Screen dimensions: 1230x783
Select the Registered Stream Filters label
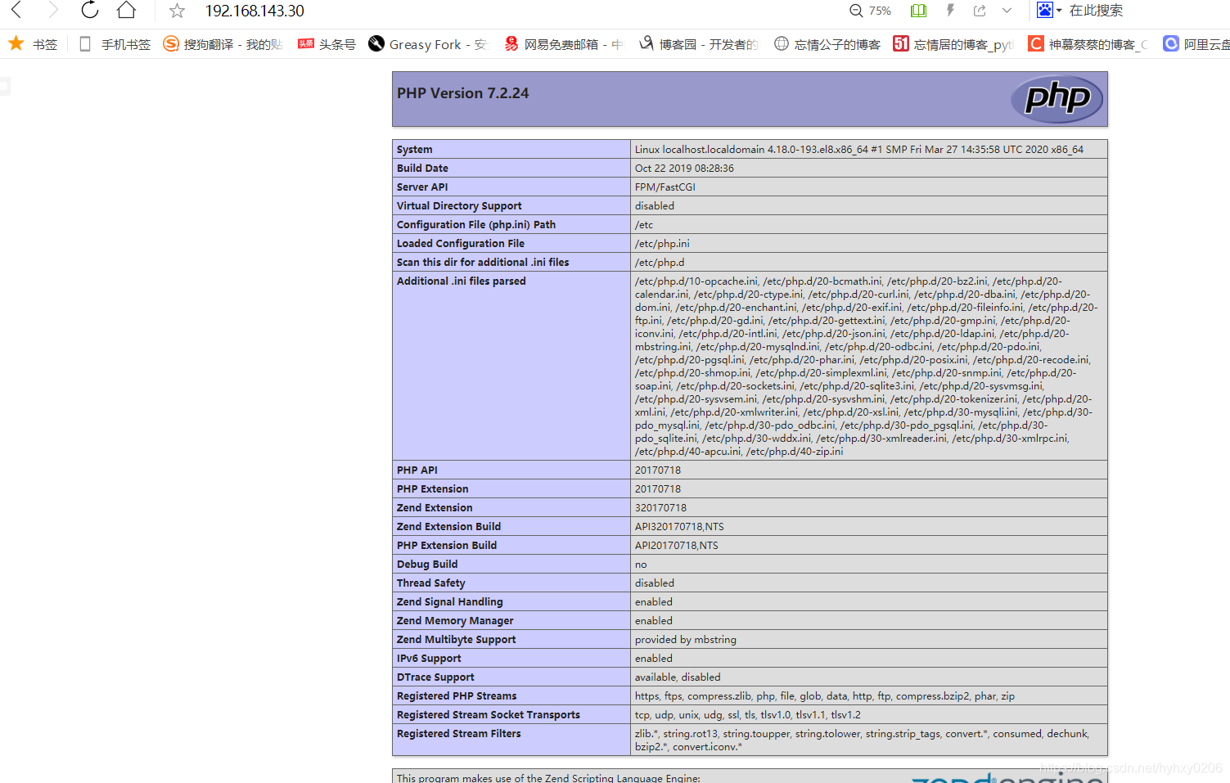pyautogui.click(x=459, y=734)
